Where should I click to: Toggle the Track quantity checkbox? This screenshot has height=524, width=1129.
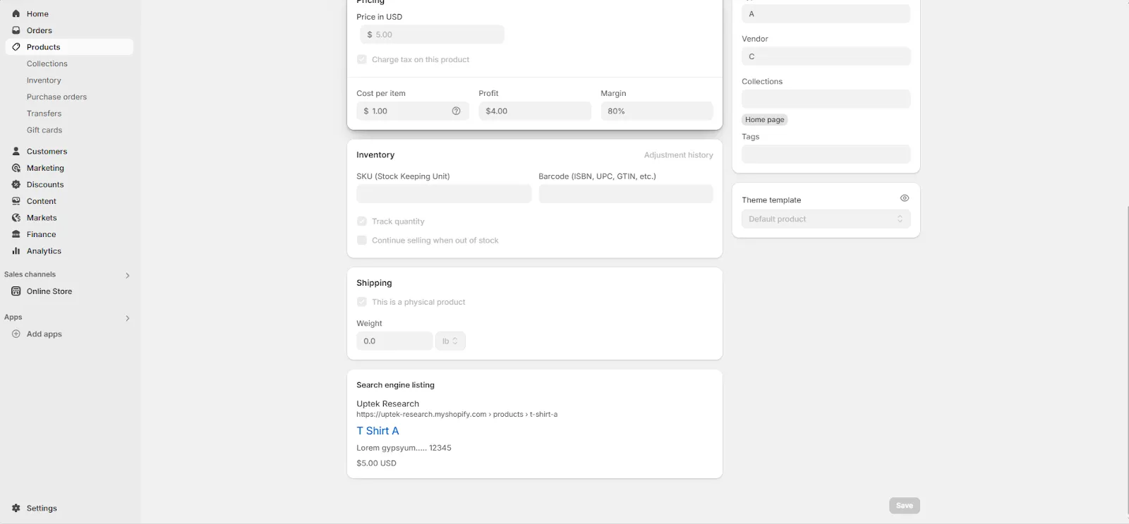tap(362, 221)
